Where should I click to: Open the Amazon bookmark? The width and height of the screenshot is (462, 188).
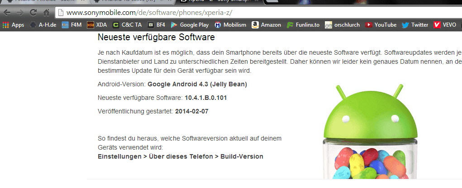[x=267, y=25]
